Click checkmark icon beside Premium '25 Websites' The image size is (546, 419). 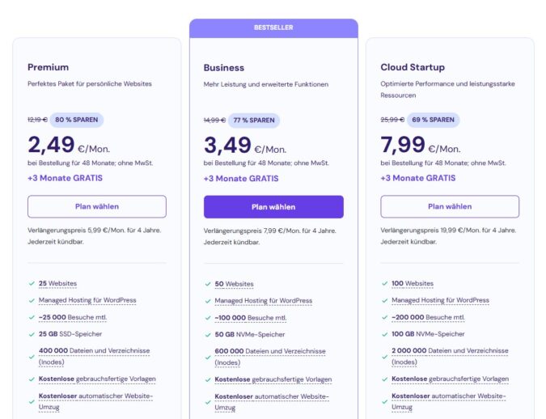coord(32,284)
